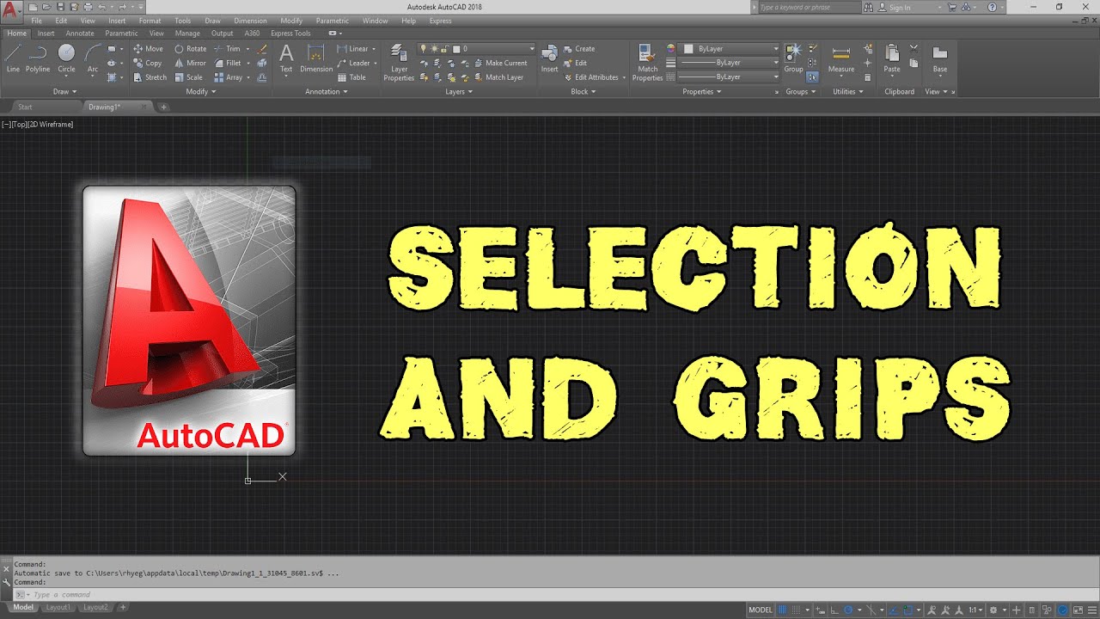Toggle 2D object snap in status bar
1100x619 pixels.
click(908, 610)
